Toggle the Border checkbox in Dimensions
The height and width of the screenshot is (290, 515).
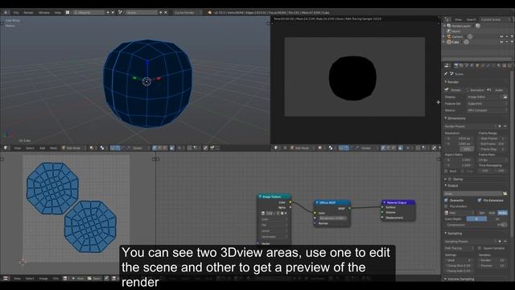point(447,172)
